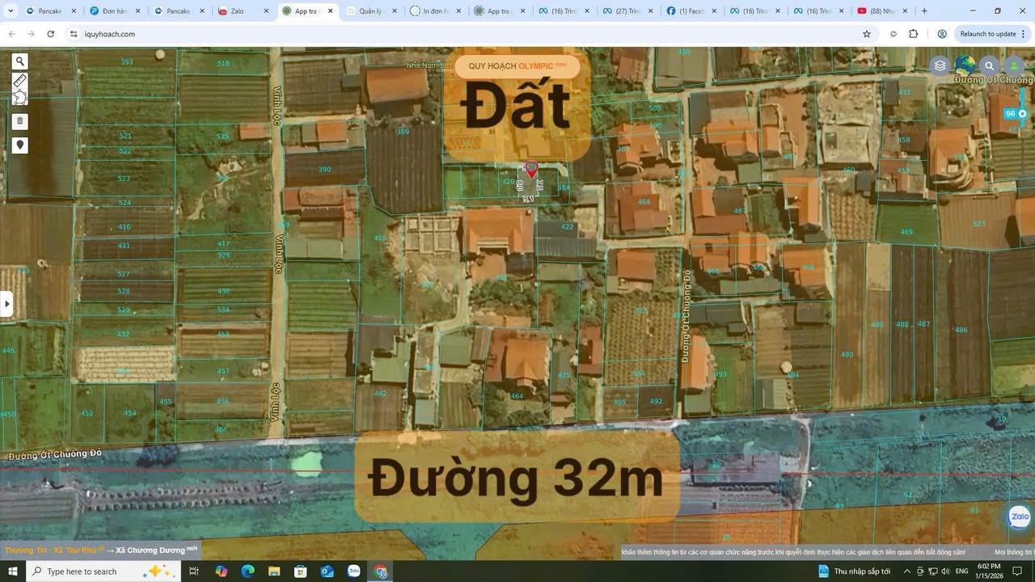Click the location pin marker tool
Image resolution: width=1035 pixels, height=582 pixels.
(x=20, y=145)
